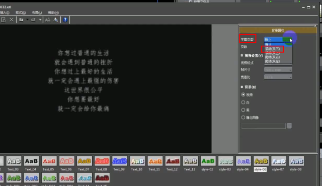Click the paste icon in the toolbar
The width and height of the screenshot is (322, 186).
[4, 20]
